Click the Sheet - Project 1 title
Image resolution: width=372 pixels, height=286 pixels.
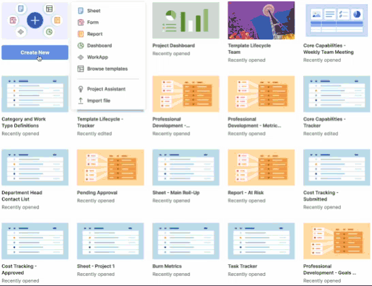(96, 266)
